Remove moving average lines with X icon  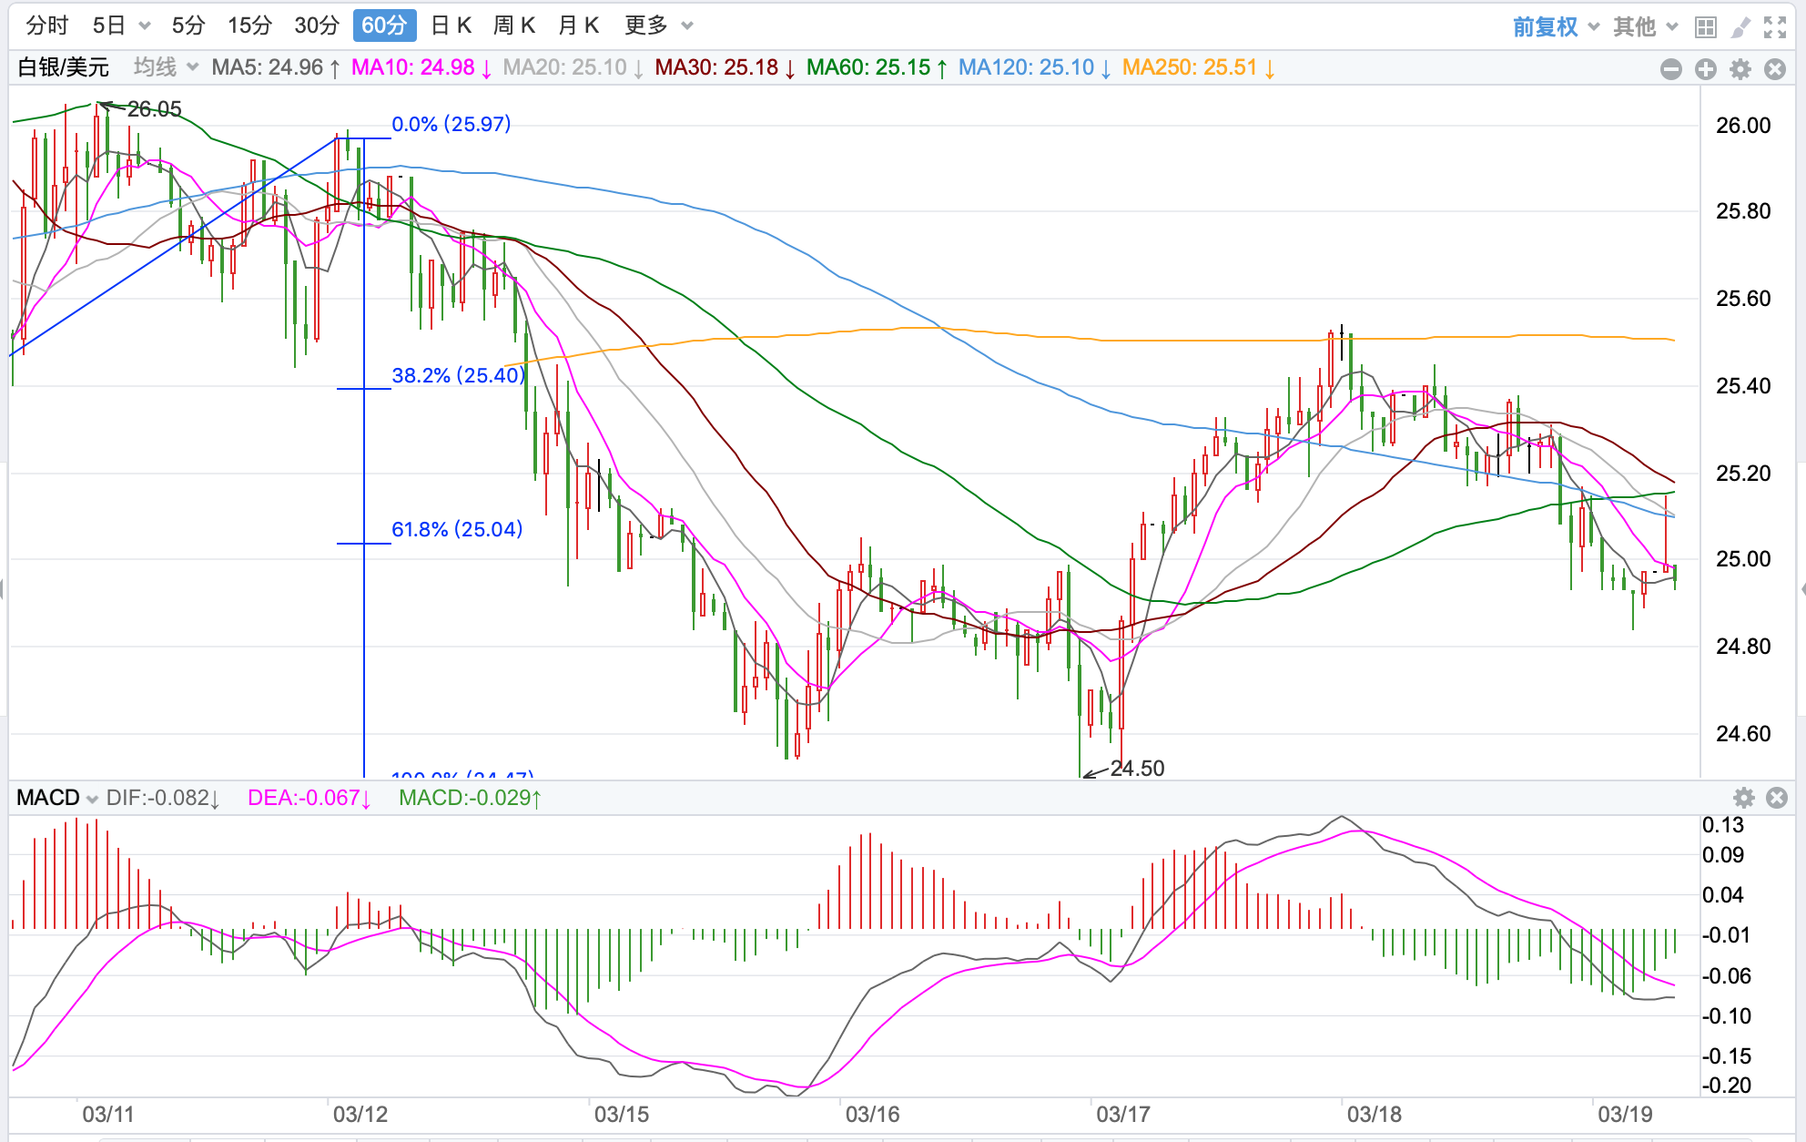click(x=1775, y=69)
